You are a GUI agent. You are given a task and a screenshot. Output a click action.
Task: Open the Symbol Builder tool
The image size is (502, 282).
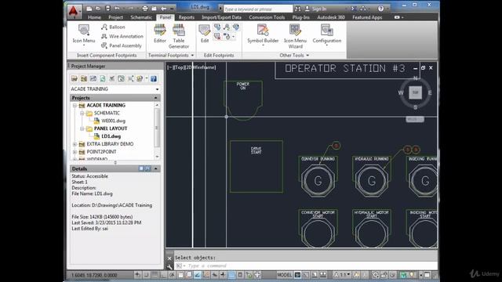point(263,34)
